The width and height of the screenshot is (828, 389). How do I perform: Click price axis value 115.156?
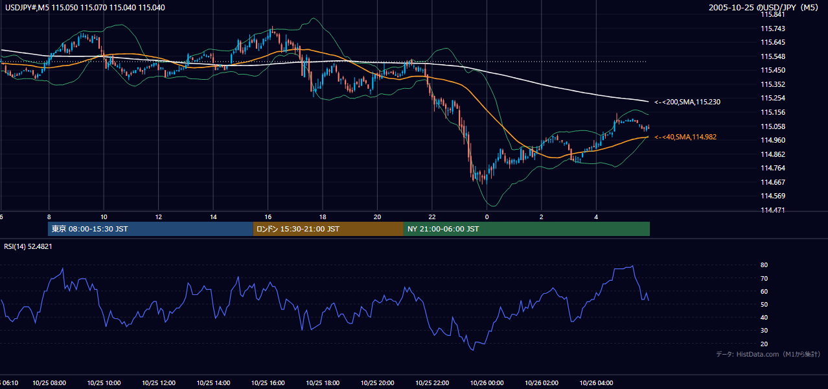coord(772,112)
